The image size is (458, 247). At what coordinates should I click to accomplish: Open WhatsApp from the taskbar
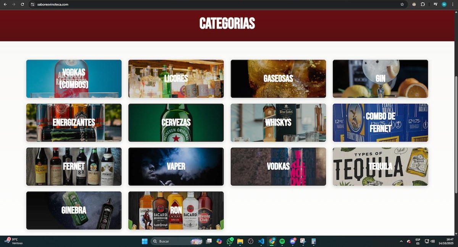229,241
